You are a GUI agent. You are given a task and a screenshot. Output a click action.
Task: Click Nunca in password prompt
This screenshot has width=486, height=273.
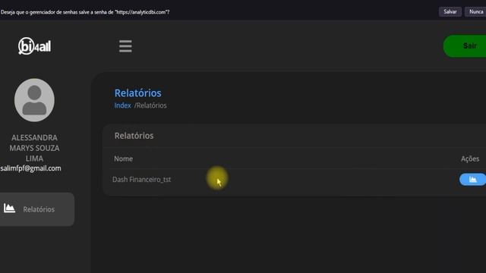[476, 12]
